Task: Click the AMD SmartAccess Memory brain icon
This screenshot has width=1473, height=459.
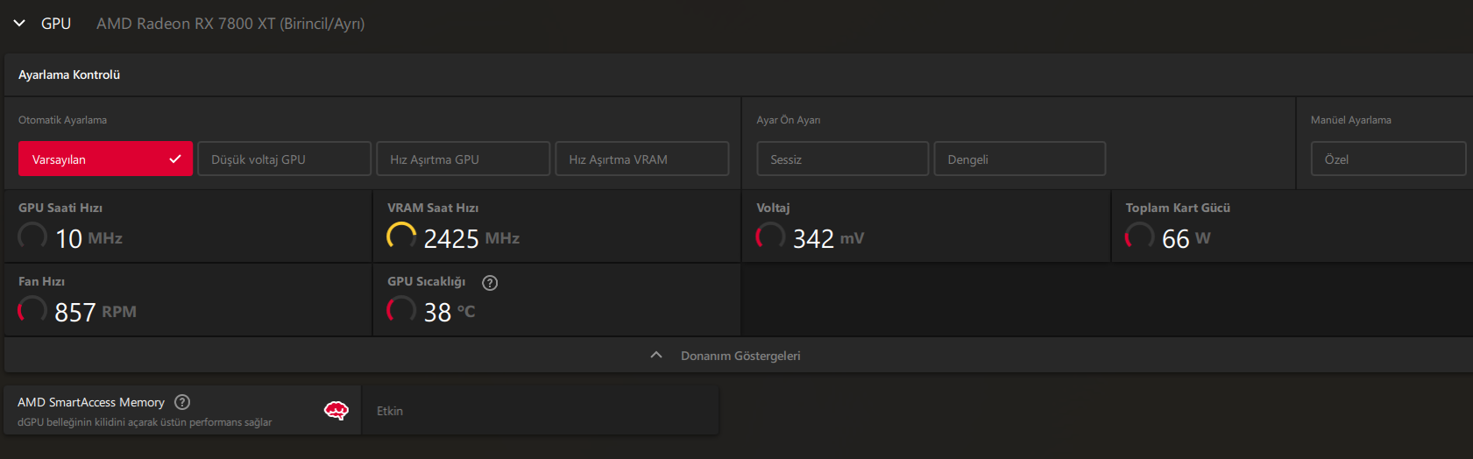Action: click(336, 410)
